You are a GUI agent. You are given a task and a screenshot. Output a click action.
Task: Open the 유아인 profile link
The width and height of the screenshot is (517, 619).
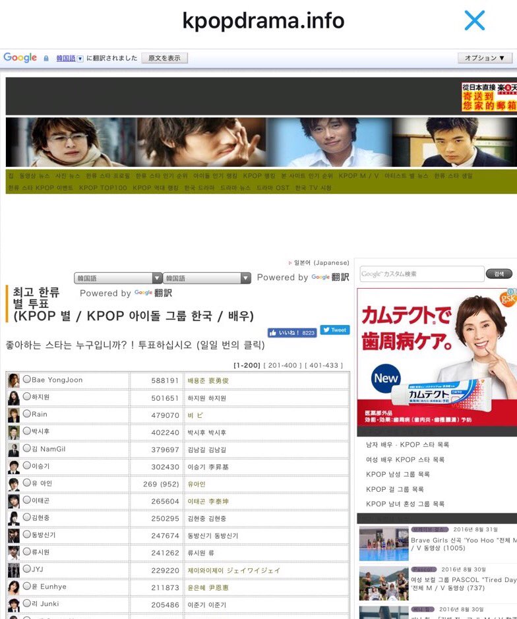coord(197,484)
